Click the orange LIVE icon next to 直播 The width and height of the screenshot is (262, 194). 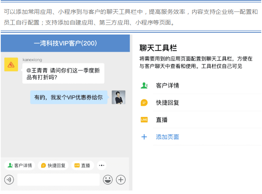click(144, 120)
